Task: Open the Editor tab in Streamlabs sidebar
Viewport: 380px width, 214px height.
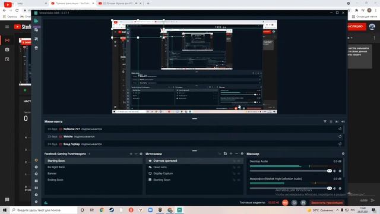Action: click(36, 21)
